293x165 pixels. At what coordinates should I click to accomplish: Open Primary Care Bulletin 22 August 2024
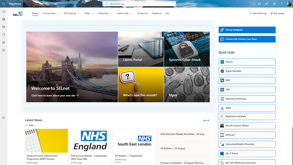(x=183, y=163)
